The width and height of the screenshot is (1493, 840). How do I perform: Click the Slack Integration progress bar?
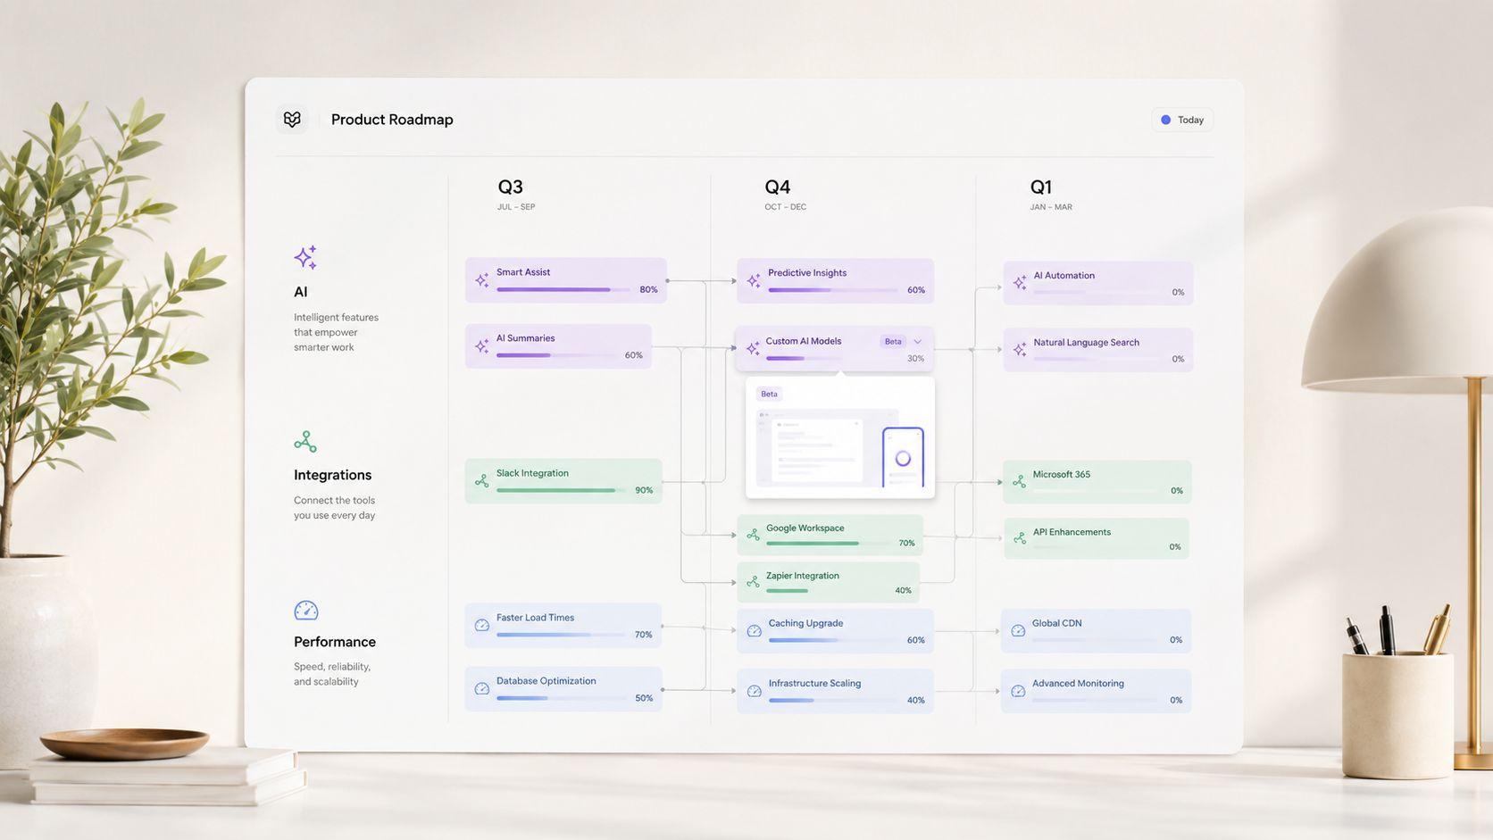click(x=562, y=490)
